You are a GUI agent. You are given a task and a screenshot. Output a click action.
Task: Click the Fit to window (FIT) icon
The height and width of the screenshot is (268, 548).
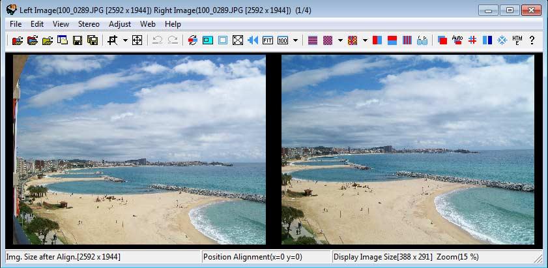point(268,40)
